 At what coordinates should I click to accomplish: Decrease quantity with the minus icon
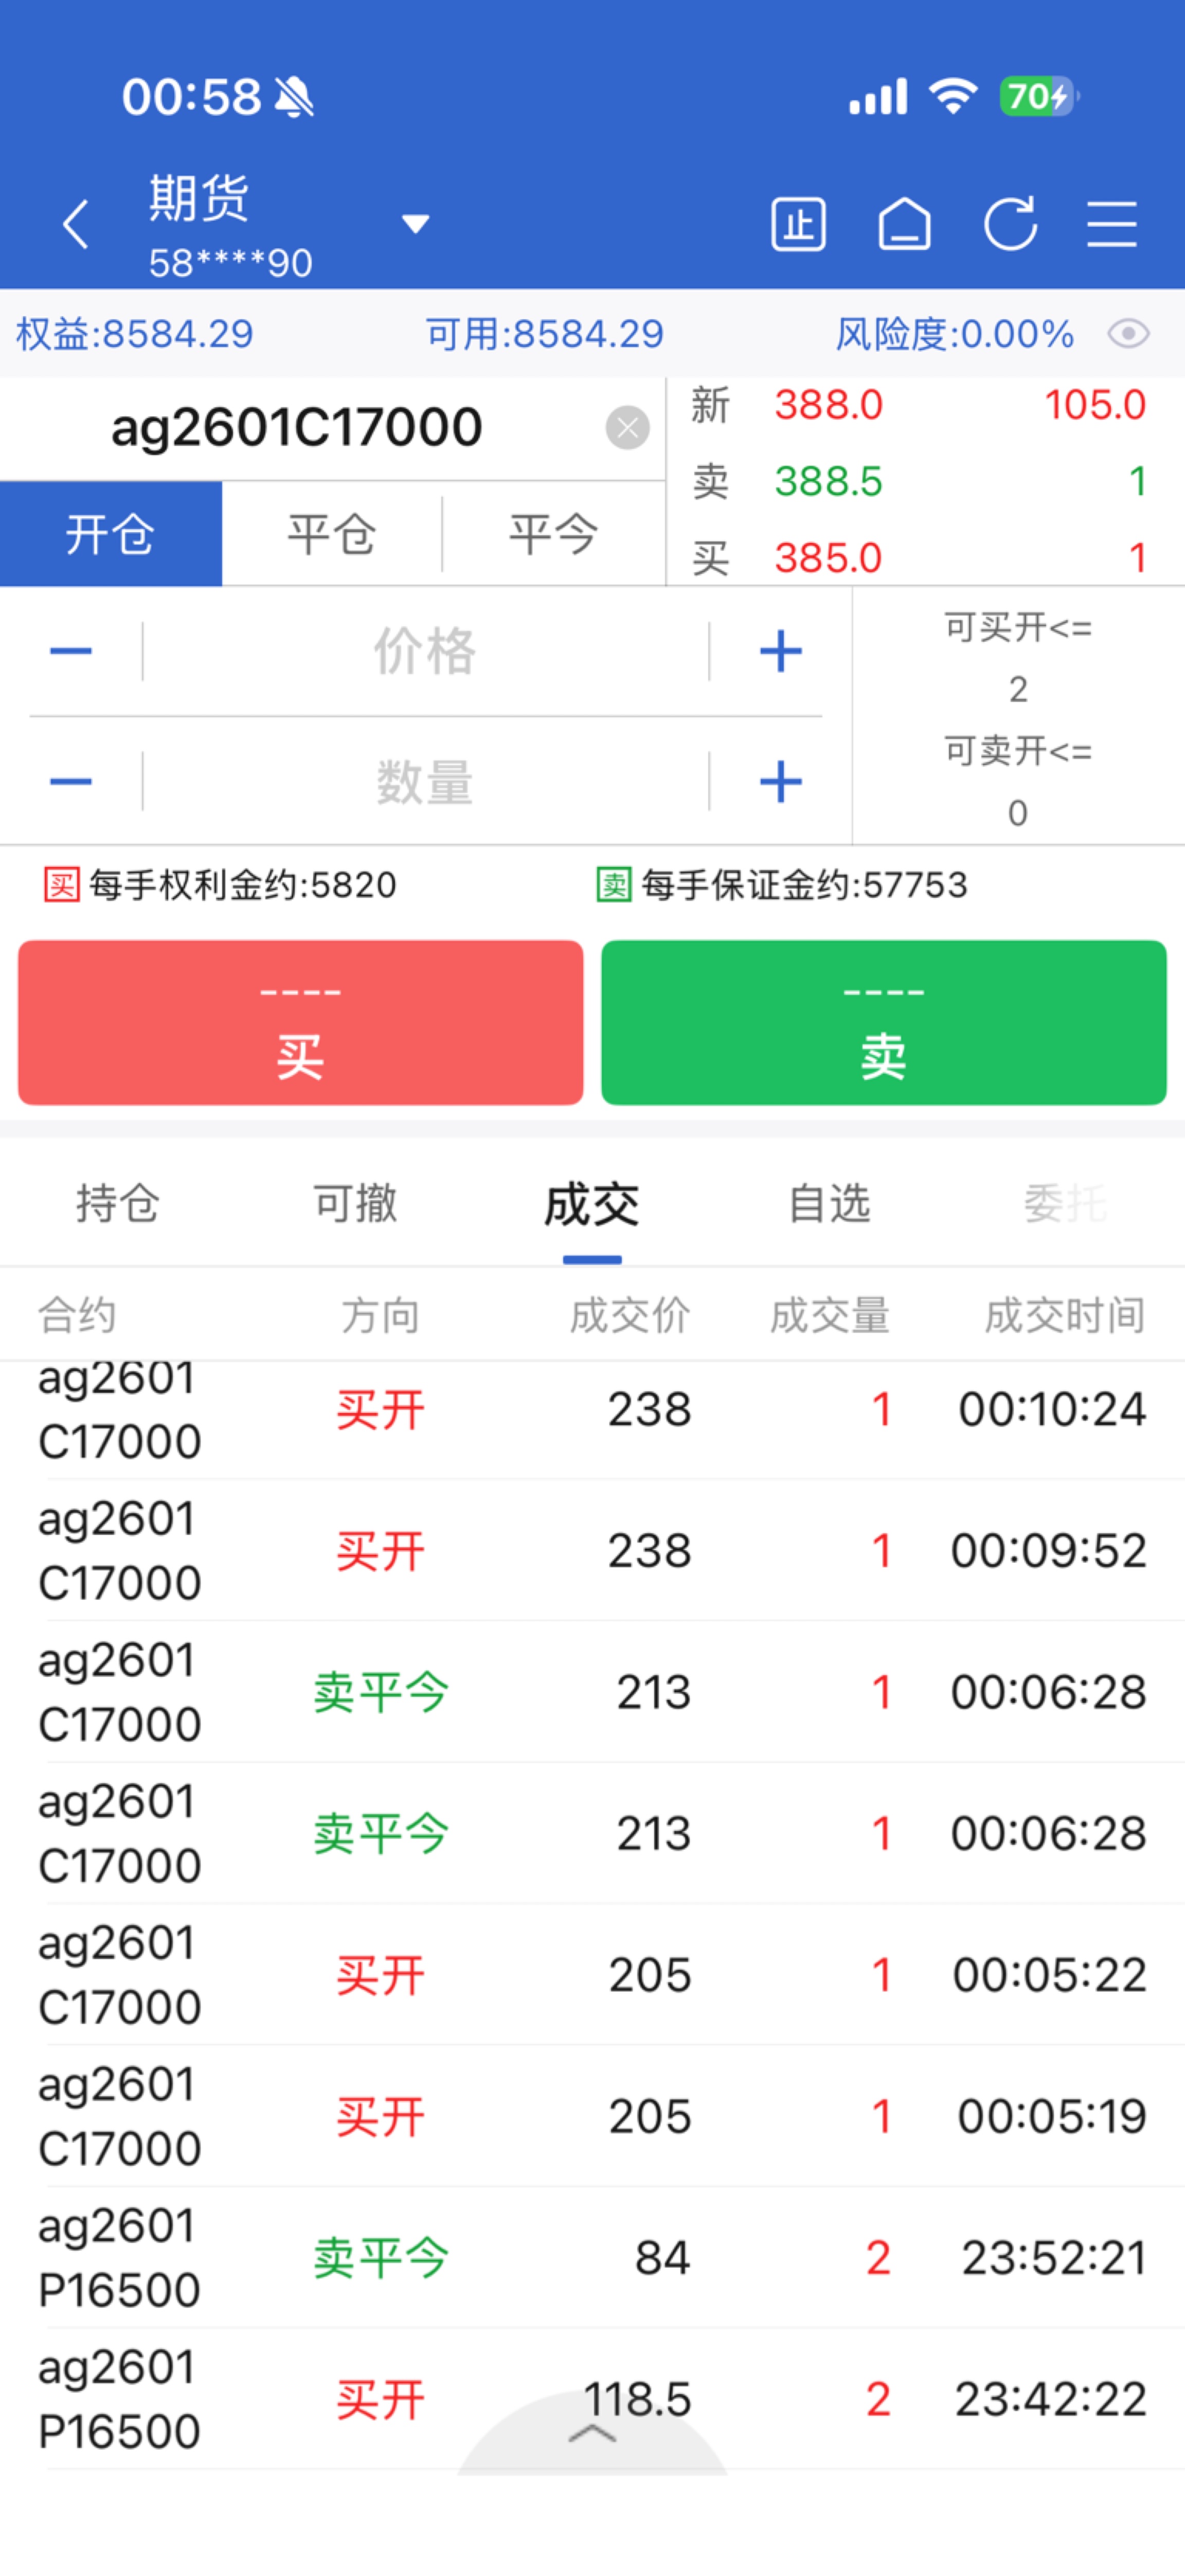point(71,781)
